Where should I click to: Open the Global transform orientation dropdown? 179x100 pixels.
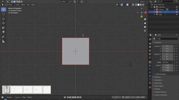[x=63, y=2]
